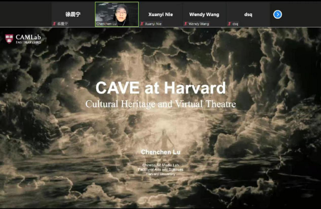Click the 'CAVE at Harvard' slide title
The width and height of the screenshot is (321, 209).
coord(161,88)
